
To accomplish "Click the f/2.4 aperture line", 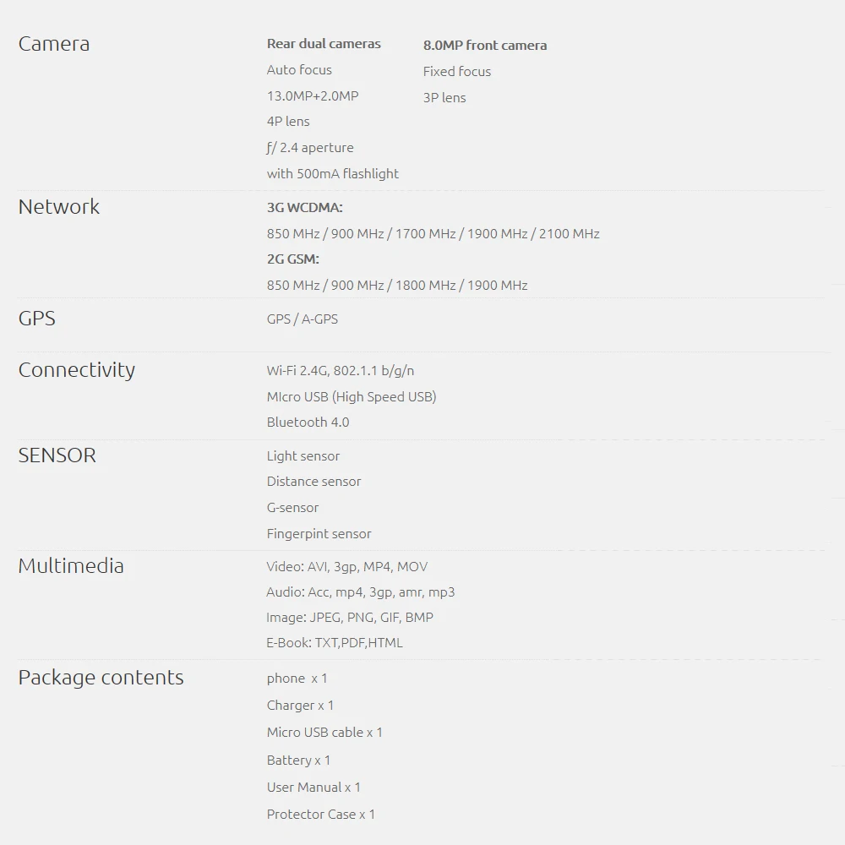I will tap(310, 148).
